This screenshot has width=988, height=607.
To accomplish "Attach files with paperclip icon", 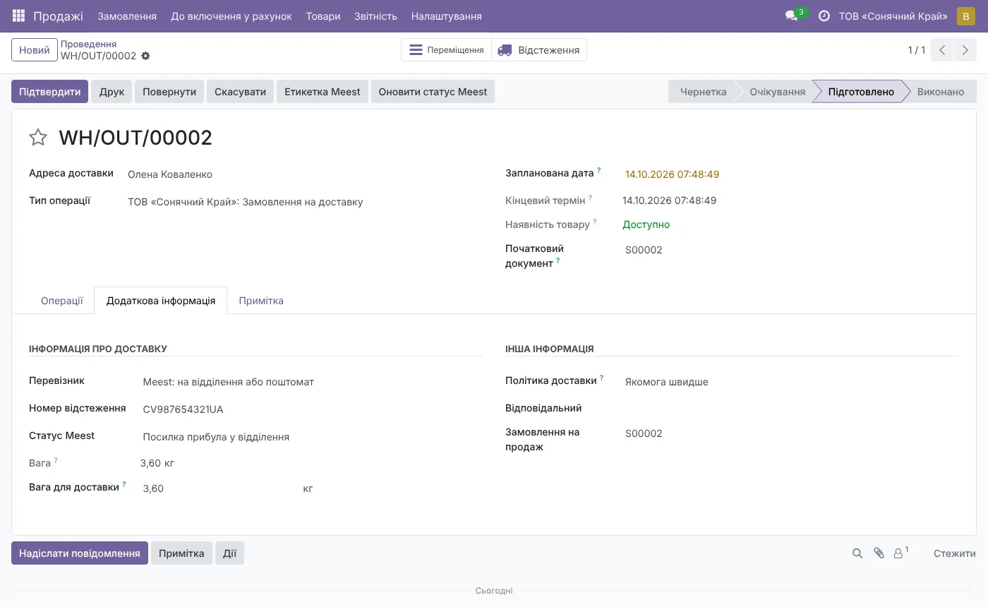I will click(879, 553).
